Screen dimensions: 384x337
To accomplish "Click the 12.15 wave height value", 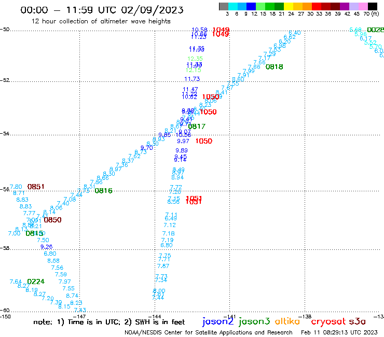I will click(194, 70).
